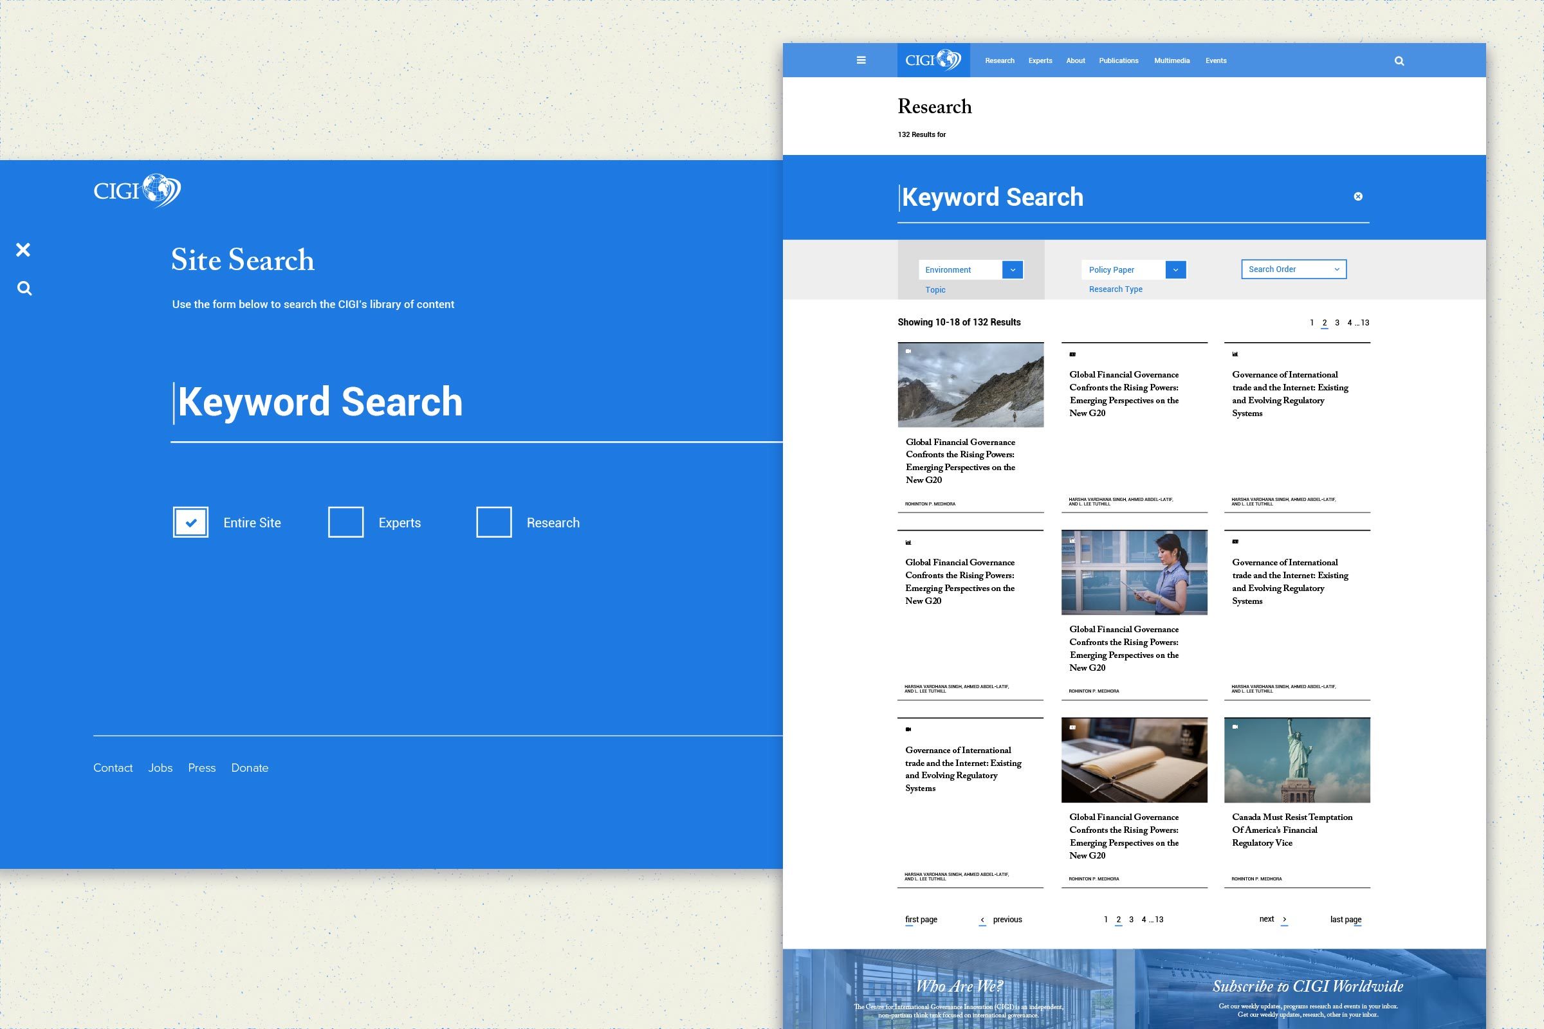This screenshot has width=1544, height=1029.
Task: Check the Entire Site checkbox
Action: [x=190, y=522]
